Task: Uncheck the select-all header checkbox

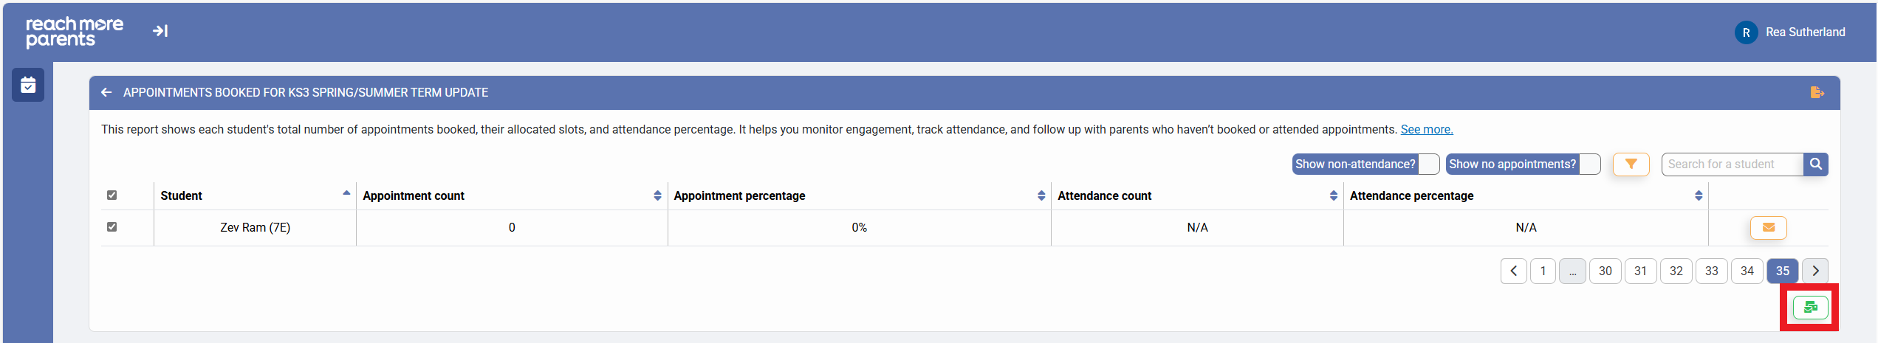Action: point(112,195)
